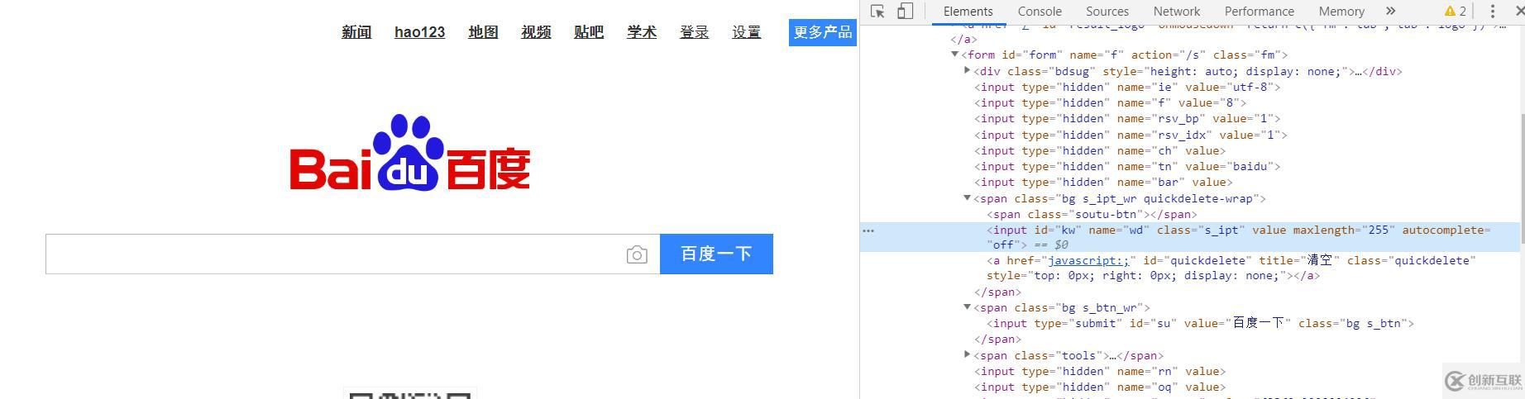Image resolution: width=1525 pixels, height=399 pixels.
Task: Select the hidden input name="oq" line
Action: [x=1100, y=387]
